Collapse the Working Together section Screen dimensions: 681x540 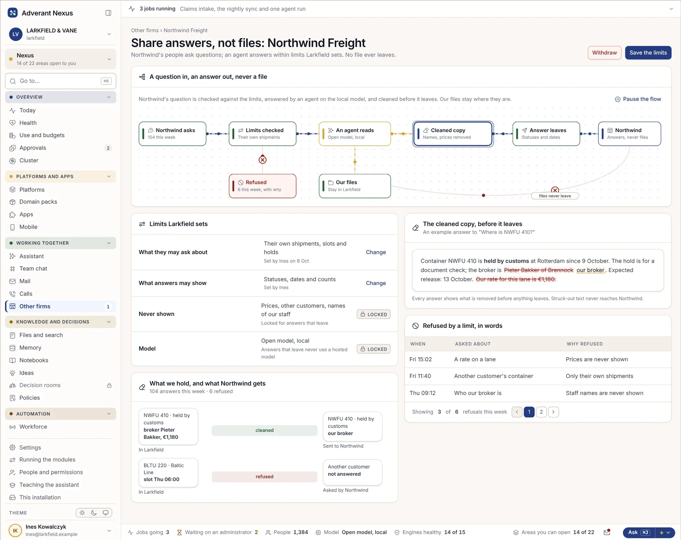click(61, 243)
